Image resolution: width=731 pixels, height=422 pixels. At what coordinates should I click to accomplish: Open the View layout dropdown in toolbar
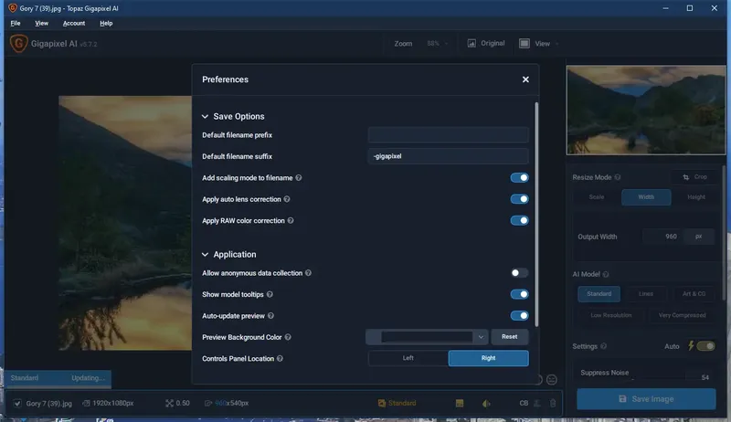[539, 43]
